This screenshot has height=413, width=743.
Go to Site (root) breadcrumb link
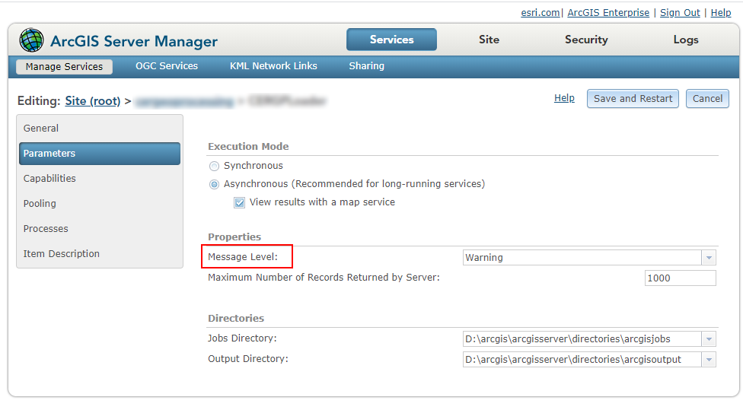[92, 101]
